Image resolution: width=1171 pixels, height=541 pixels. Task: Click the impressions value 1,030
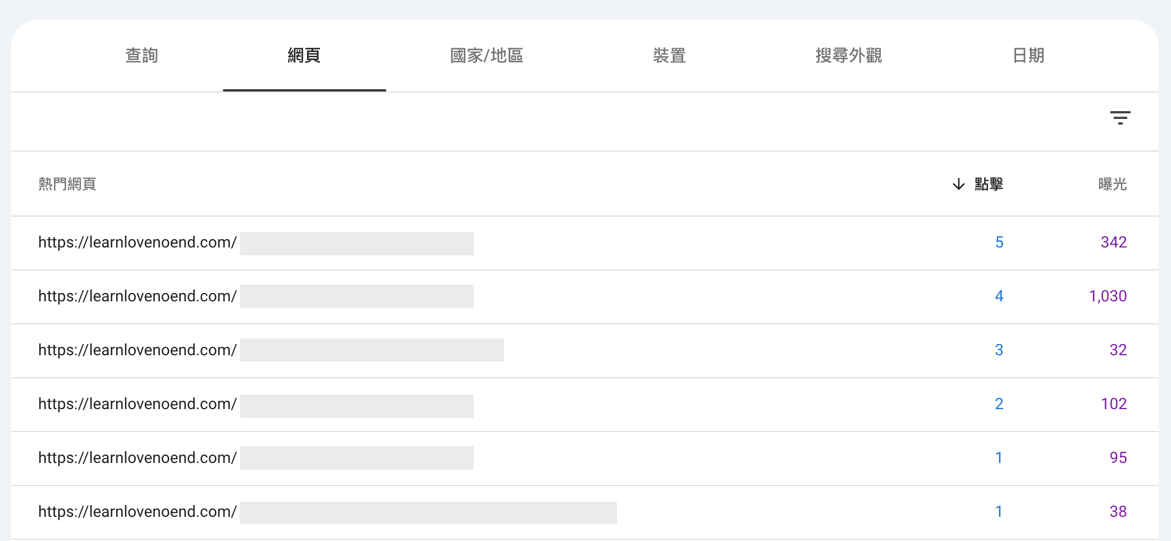(1108, 296)
